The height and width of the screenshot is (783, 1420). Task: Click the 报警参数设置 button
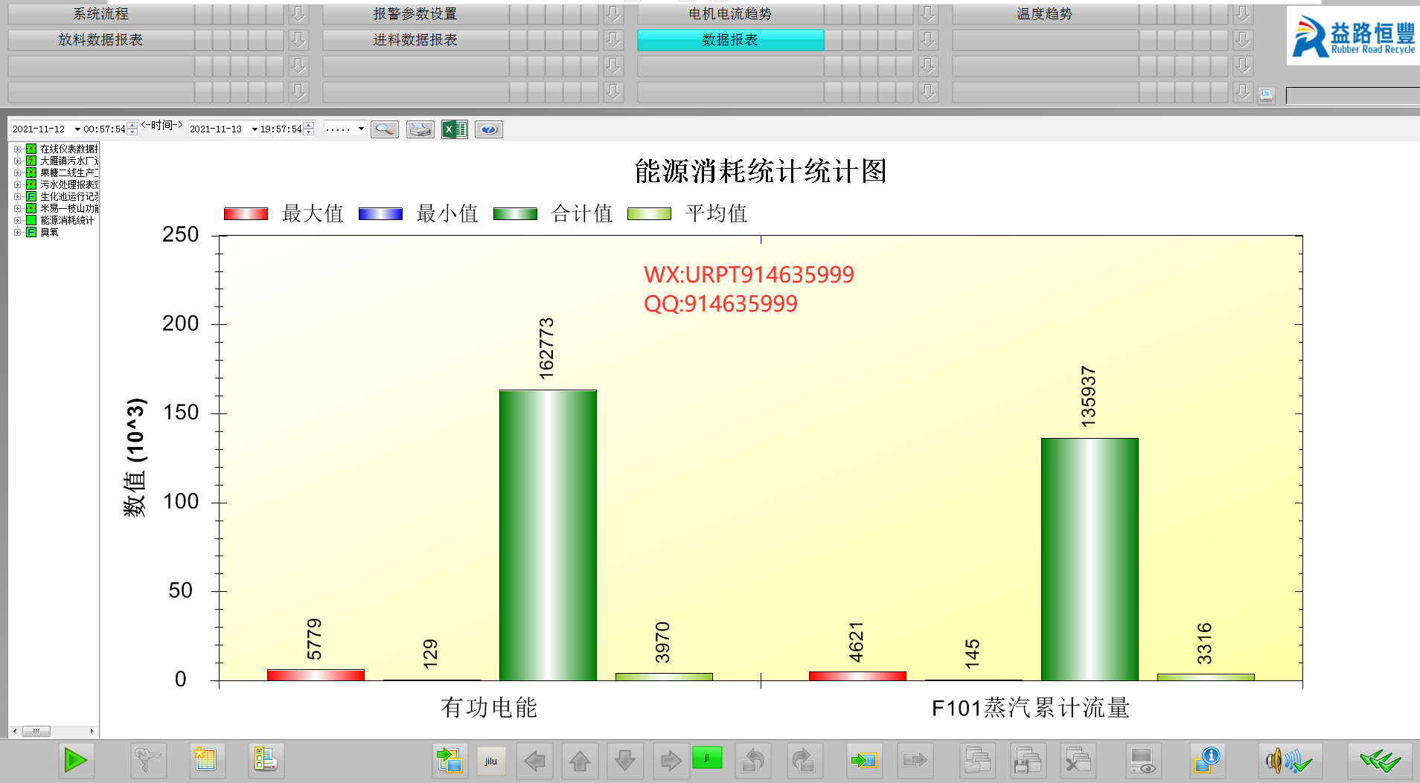point(415,14)
